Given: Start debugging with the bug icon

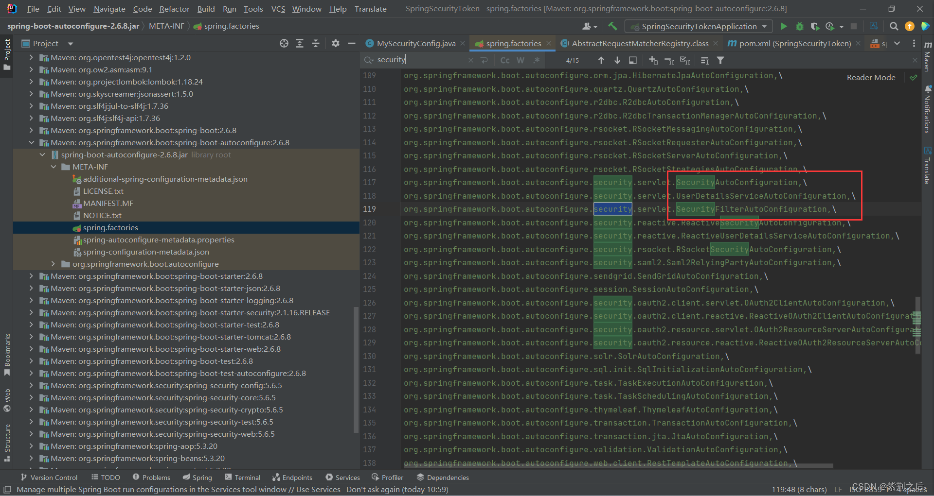Looking at the screenshot, I should click(799, 26).
